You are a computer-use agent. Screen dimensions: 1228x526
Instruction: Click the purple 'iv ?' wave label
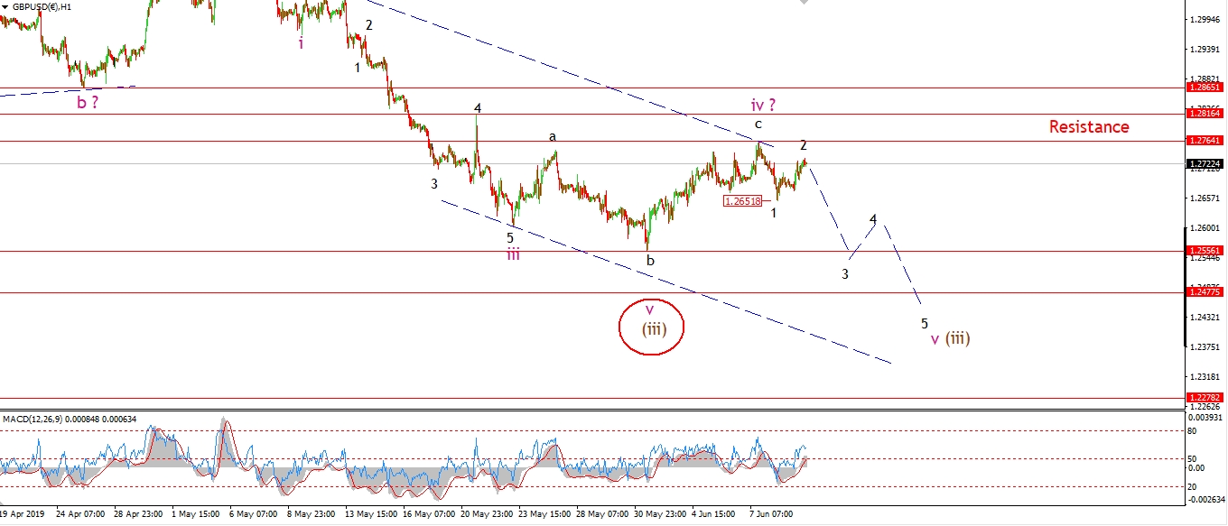[x=765, y=106]
